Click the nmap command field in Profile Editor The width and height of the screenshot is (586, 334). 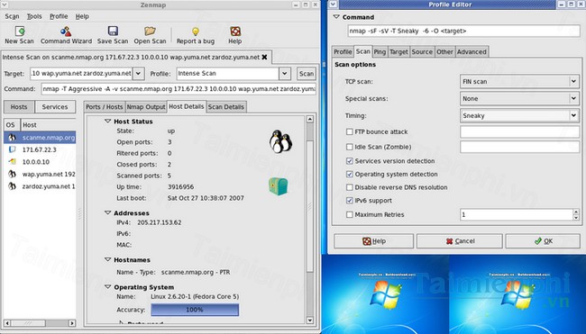click(x=463, y=31)
